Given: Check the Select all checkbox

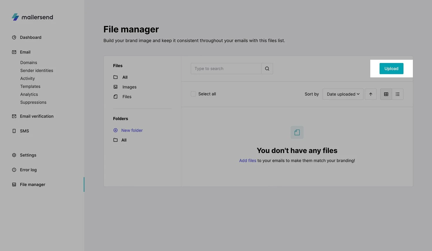Looking at the screenshot, I should 193,94.
